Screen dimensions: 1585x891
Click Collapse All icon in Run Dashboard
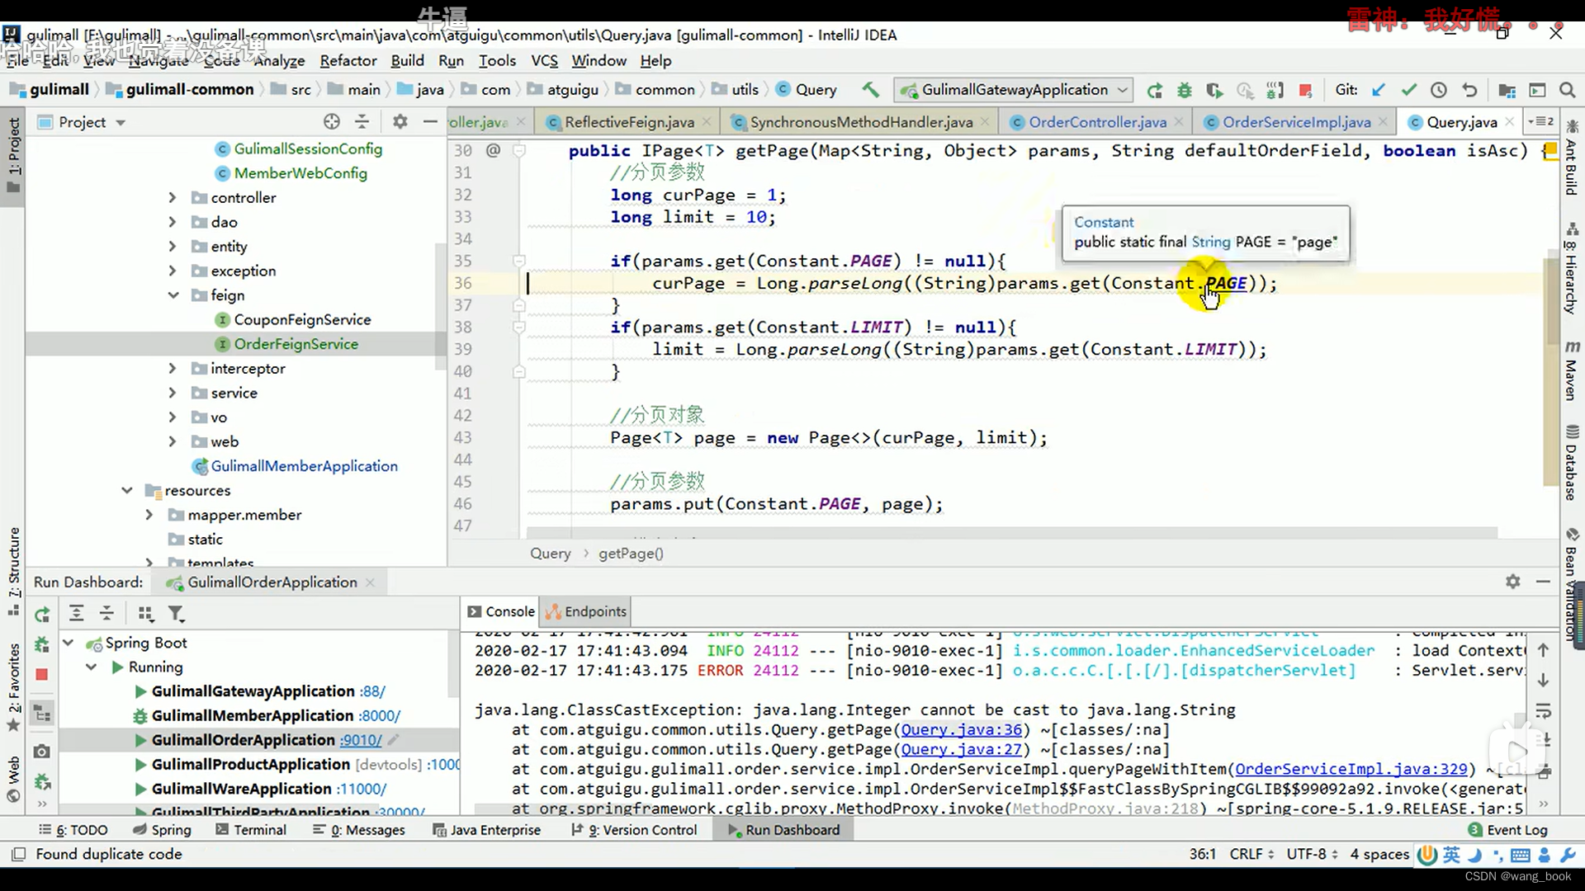pyautogui.click(x=106, y=614)
